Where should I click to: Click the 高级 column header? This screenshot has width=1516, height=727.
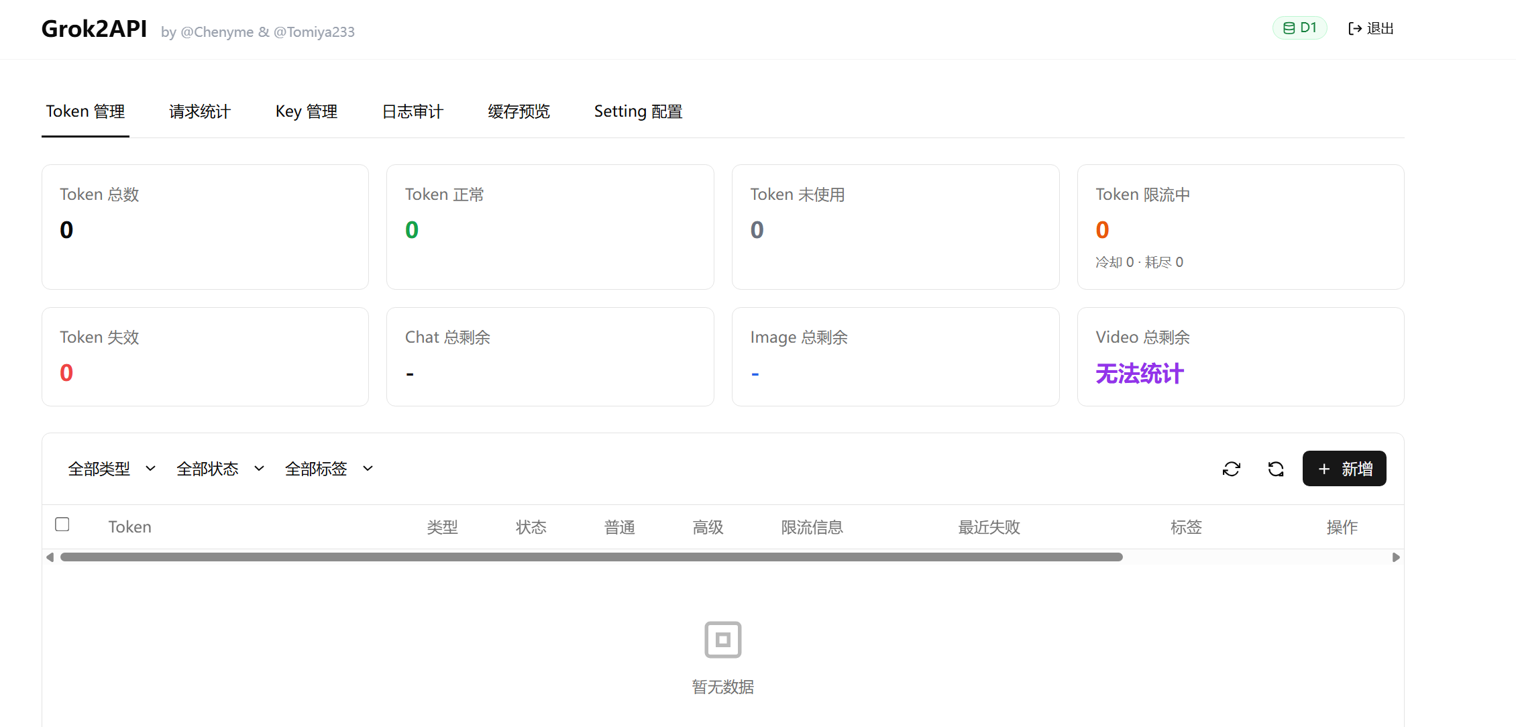tap(708, 527)
